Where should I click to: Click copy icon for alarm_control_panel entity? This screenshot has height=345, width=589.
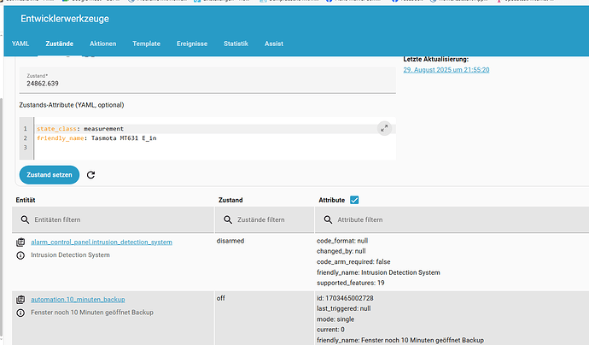(20, 243)
